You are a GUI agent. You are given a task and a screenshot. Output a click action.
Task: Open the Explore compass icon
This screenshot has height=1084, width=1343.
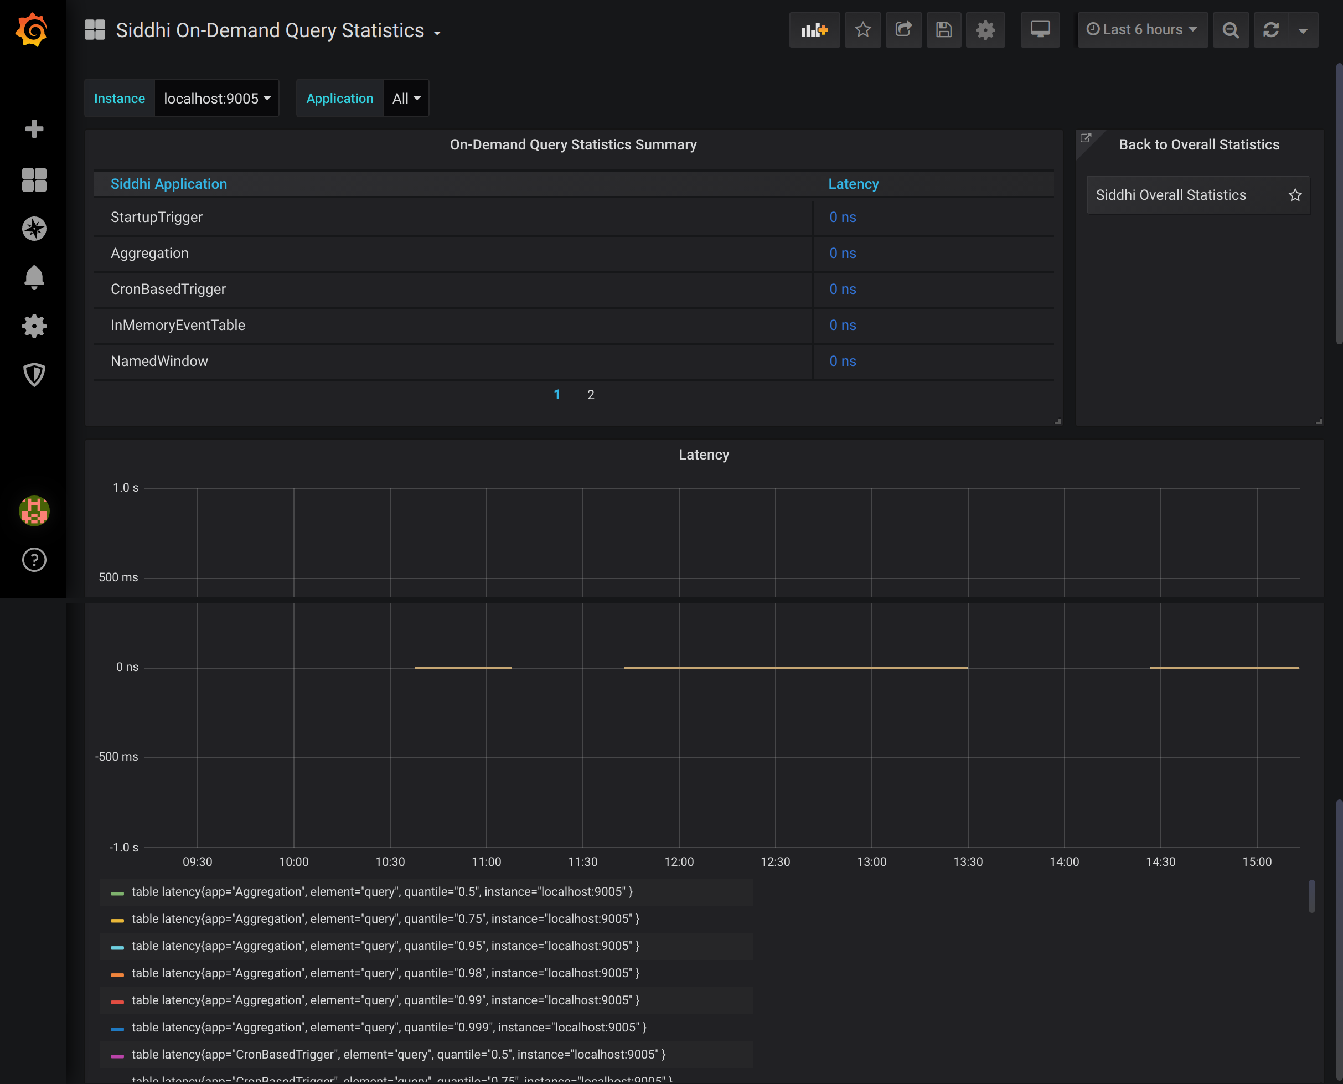[34, 229]
